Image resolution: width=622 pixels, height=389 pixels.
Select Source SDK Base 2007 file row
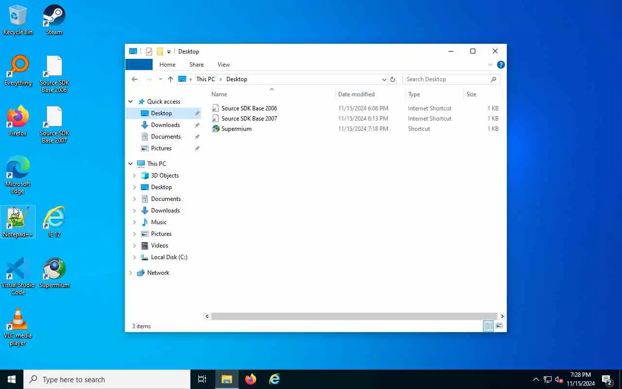(x=356, y=119)
